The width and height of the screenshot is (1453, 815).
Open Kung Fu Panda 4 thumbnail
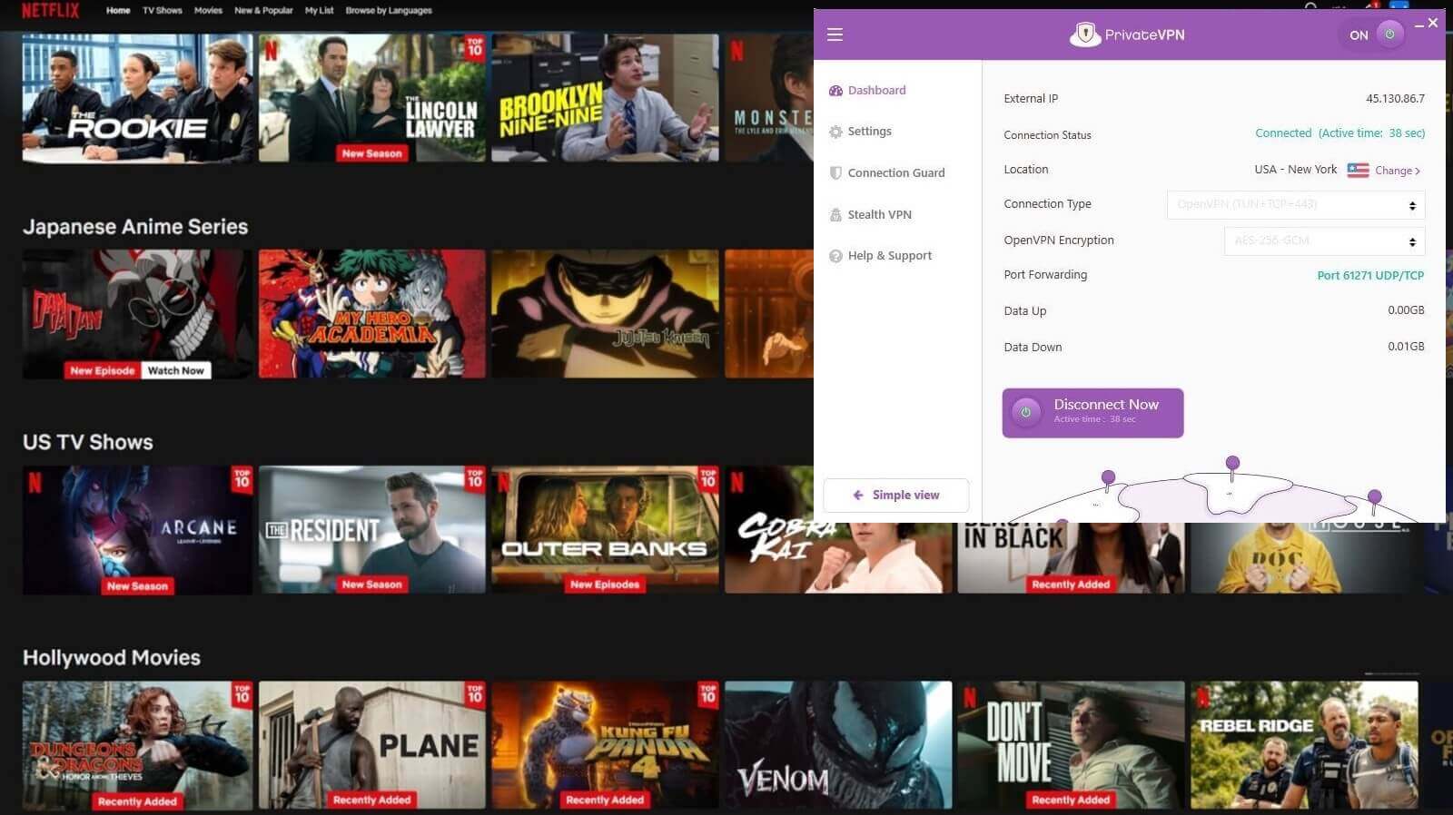click(605, 745)
